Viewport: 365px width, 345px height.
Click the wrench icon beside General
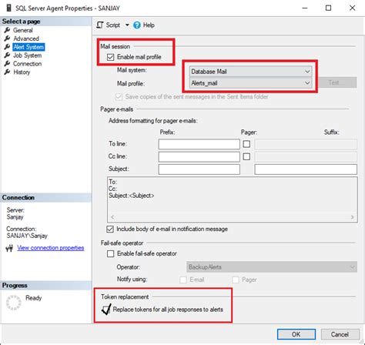pyautogui.click(x=7, y=30)
